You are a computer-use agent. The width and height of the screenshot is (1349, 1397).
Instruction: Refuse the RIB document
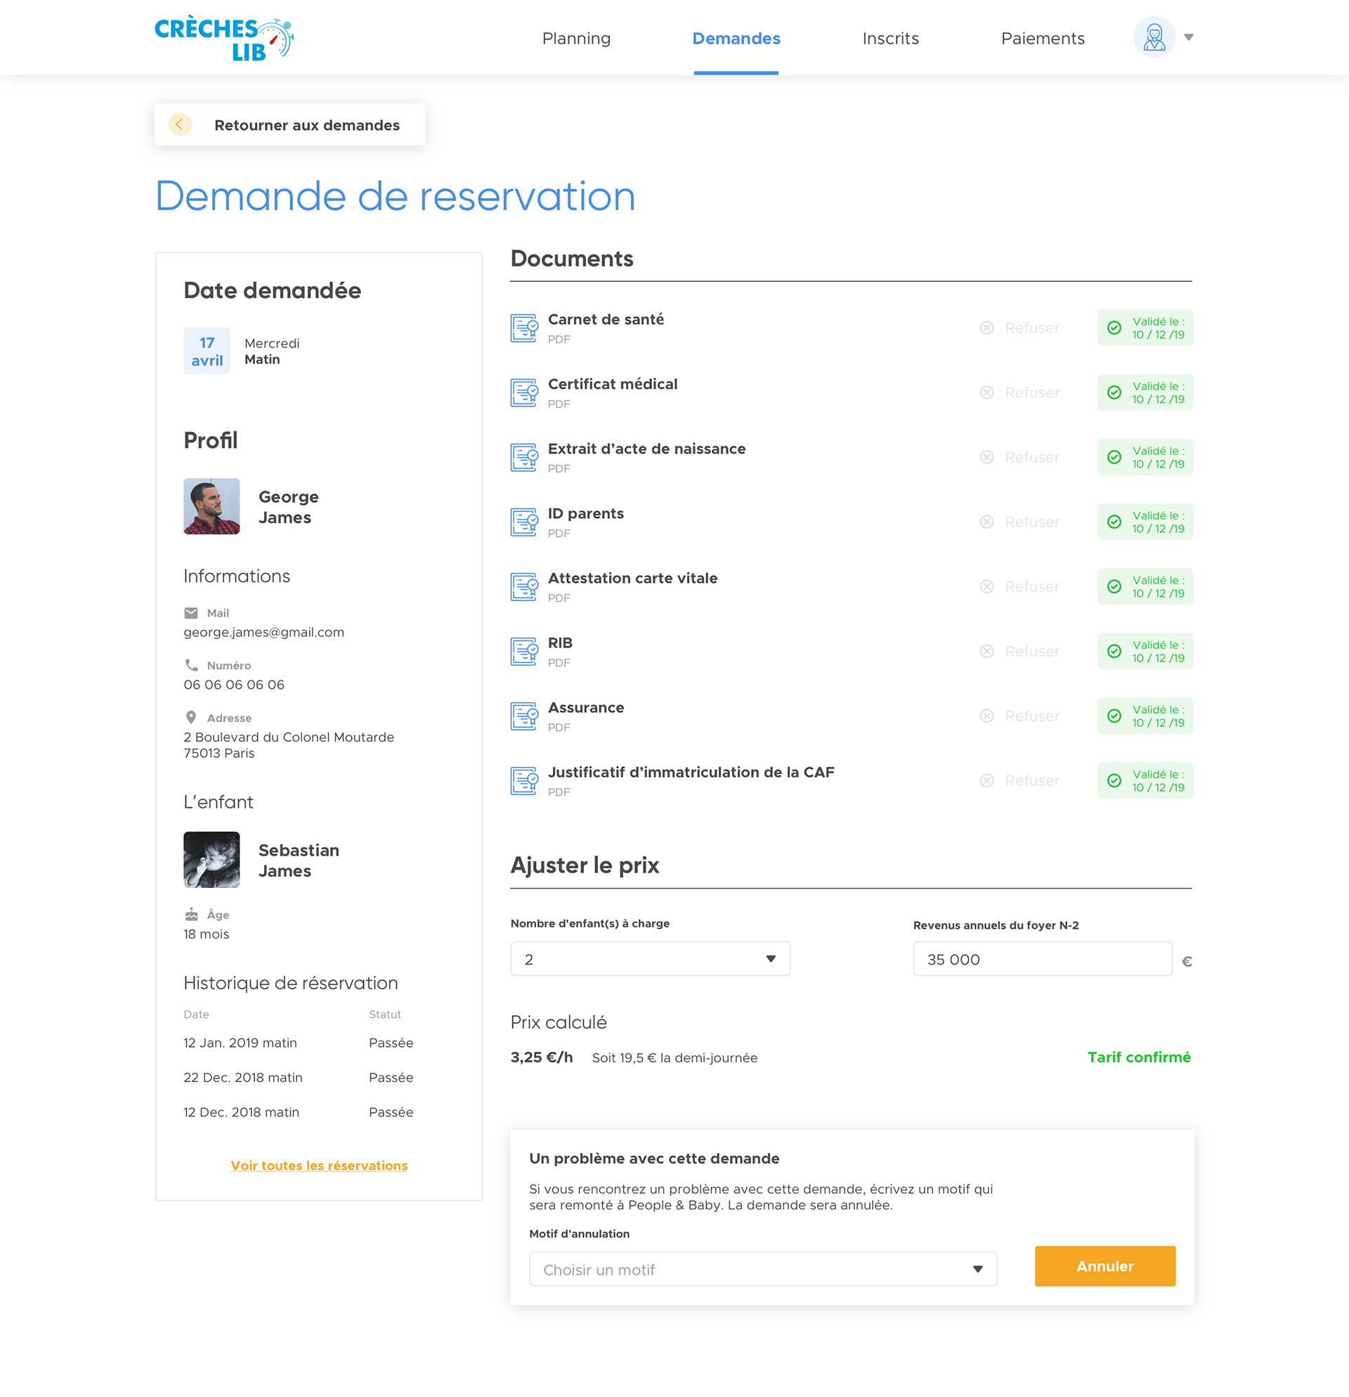[x=1019, y=652]
